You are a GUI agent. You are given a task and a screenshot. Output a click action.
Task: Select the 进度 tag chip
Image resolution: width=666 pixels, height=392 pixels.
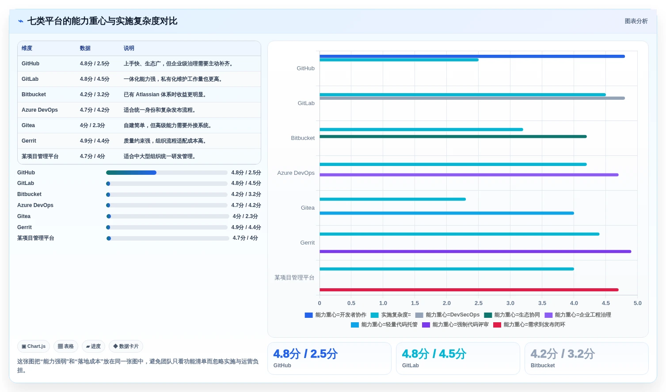93,347
